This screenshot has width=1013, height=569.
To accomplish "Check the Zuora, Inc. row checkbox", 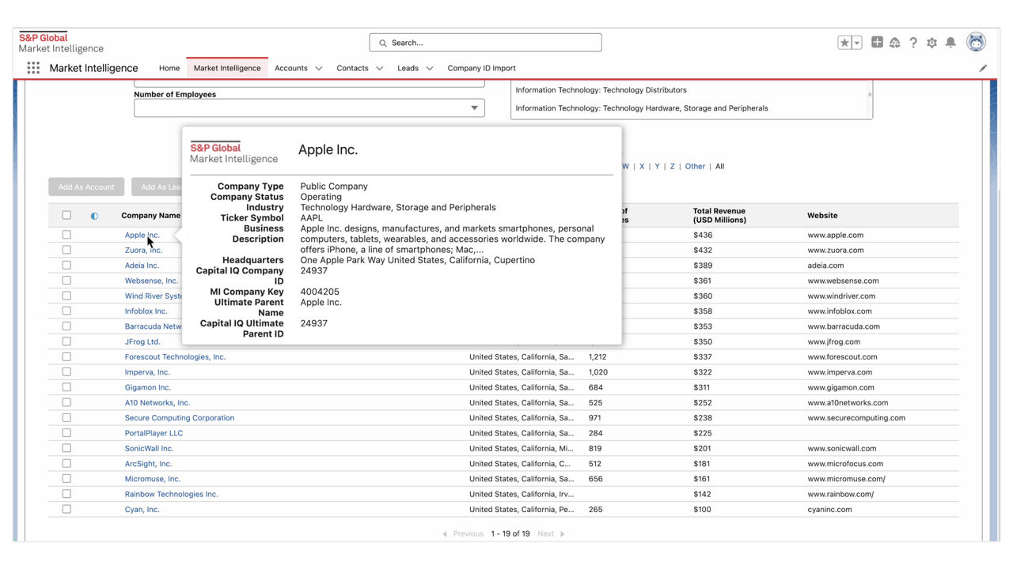I will [x=66, y=250].
